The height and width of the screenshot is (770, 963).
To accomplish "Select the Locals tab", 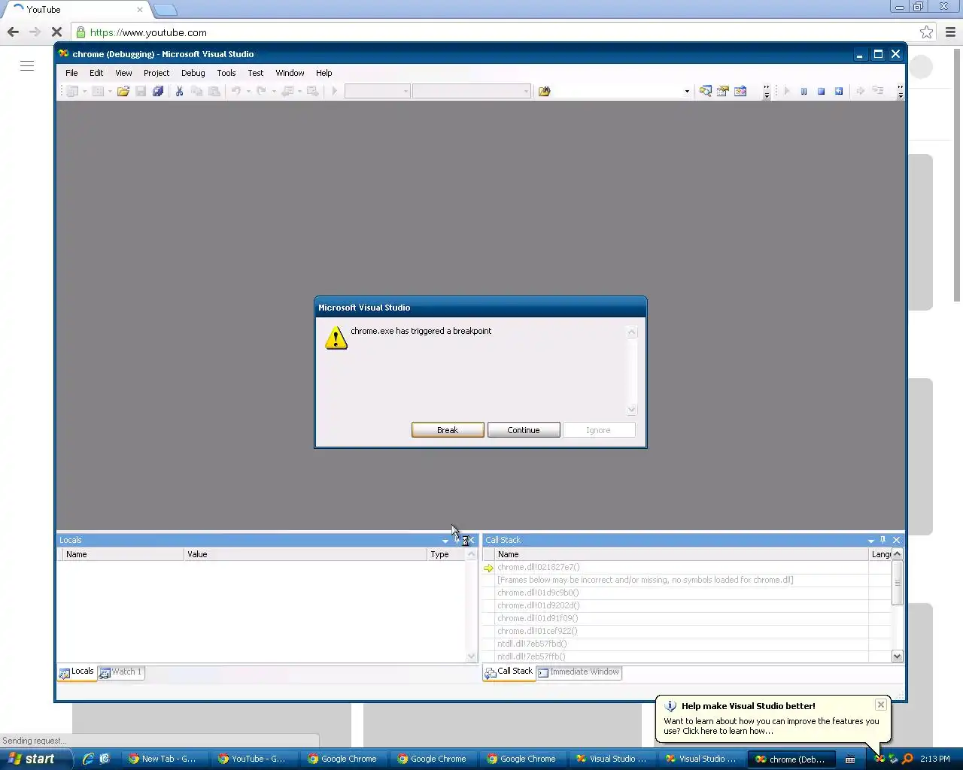I will click(x=77, y=672).
